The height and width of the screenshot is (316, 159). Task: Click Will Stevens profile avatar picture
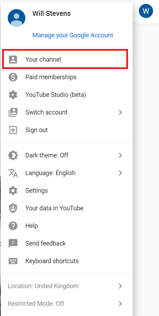17,18
